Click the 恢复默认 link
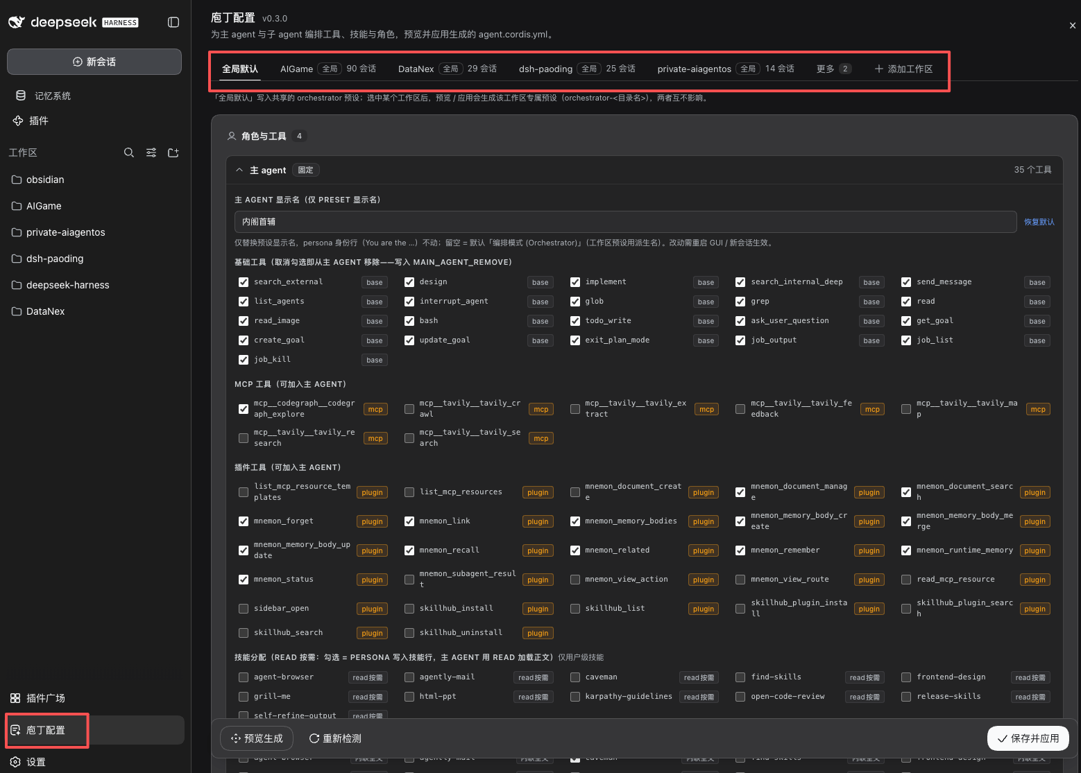 click(x=1039, y=222)
